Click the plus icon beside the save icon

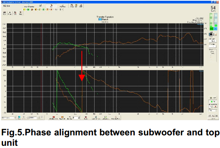(x=10, y=13)
